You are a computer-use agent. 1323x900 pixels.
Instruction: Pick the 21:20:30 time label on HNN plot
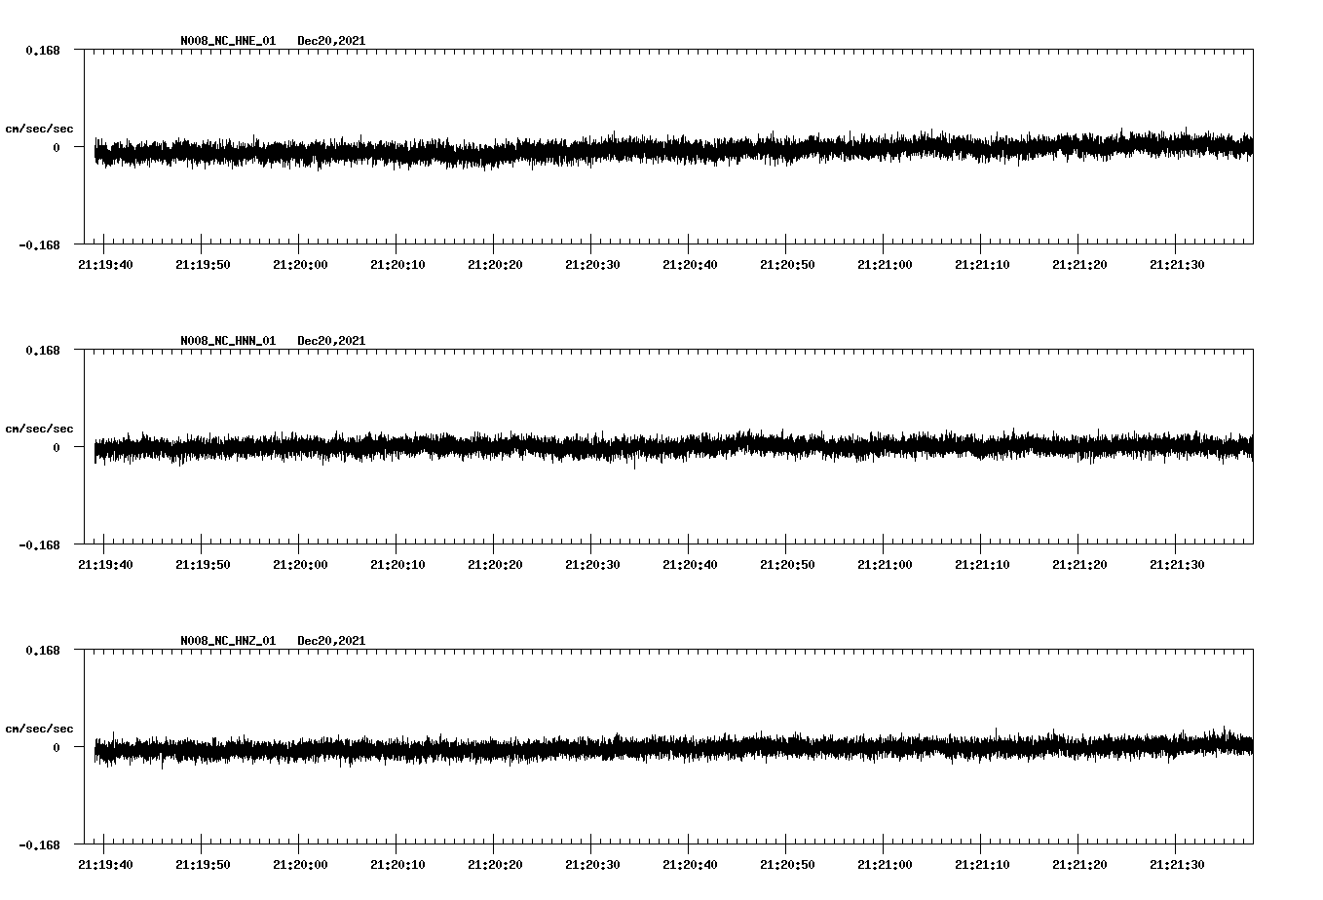[x=592, y=565]
